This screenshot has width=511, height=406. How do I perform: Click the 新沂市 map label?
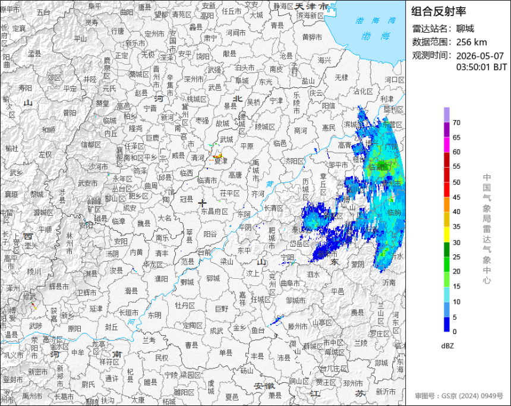[386, 392]
